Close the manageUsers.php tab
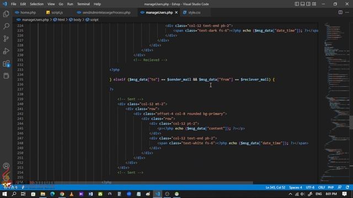The height and width of the screenshot is (198, 353). tap(176, 12)
